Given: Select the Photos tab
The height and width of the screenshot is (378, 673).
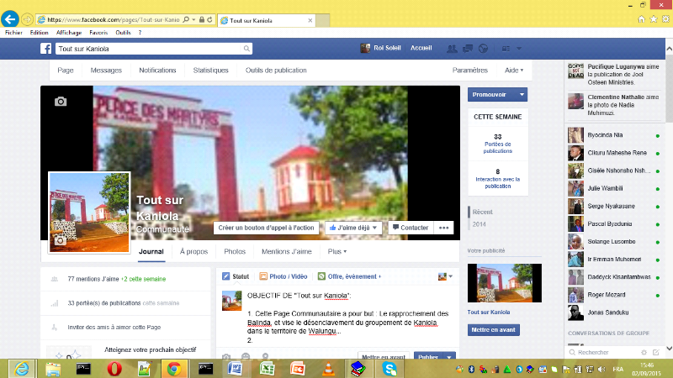Looking at the screenshot, I should 235,251.
